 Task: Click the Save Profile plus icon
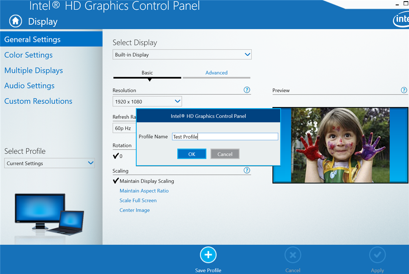[x=208, y=255]
